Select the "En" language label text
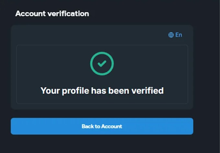 (179, 35)
